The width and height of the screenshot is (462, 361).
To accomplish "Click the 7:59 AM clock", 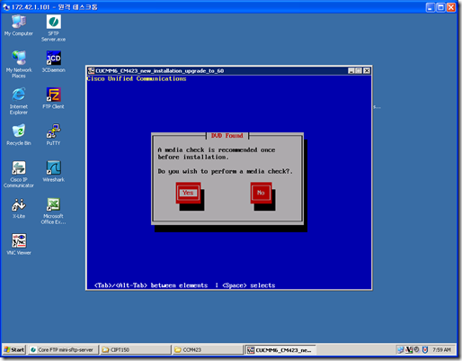I will [441, 350].
